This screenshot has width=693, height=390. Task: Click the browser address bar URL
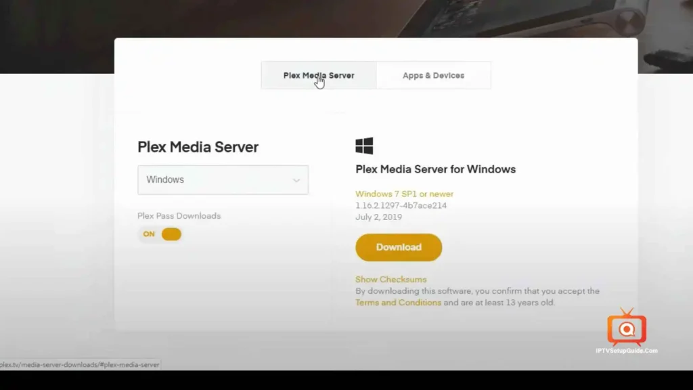[80, 364]
